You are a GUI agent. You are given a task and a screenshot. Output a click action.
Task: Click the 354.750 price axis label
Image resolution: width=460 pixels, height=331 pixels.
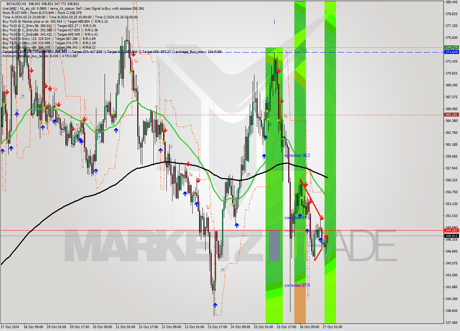click(x=451, y=192)
